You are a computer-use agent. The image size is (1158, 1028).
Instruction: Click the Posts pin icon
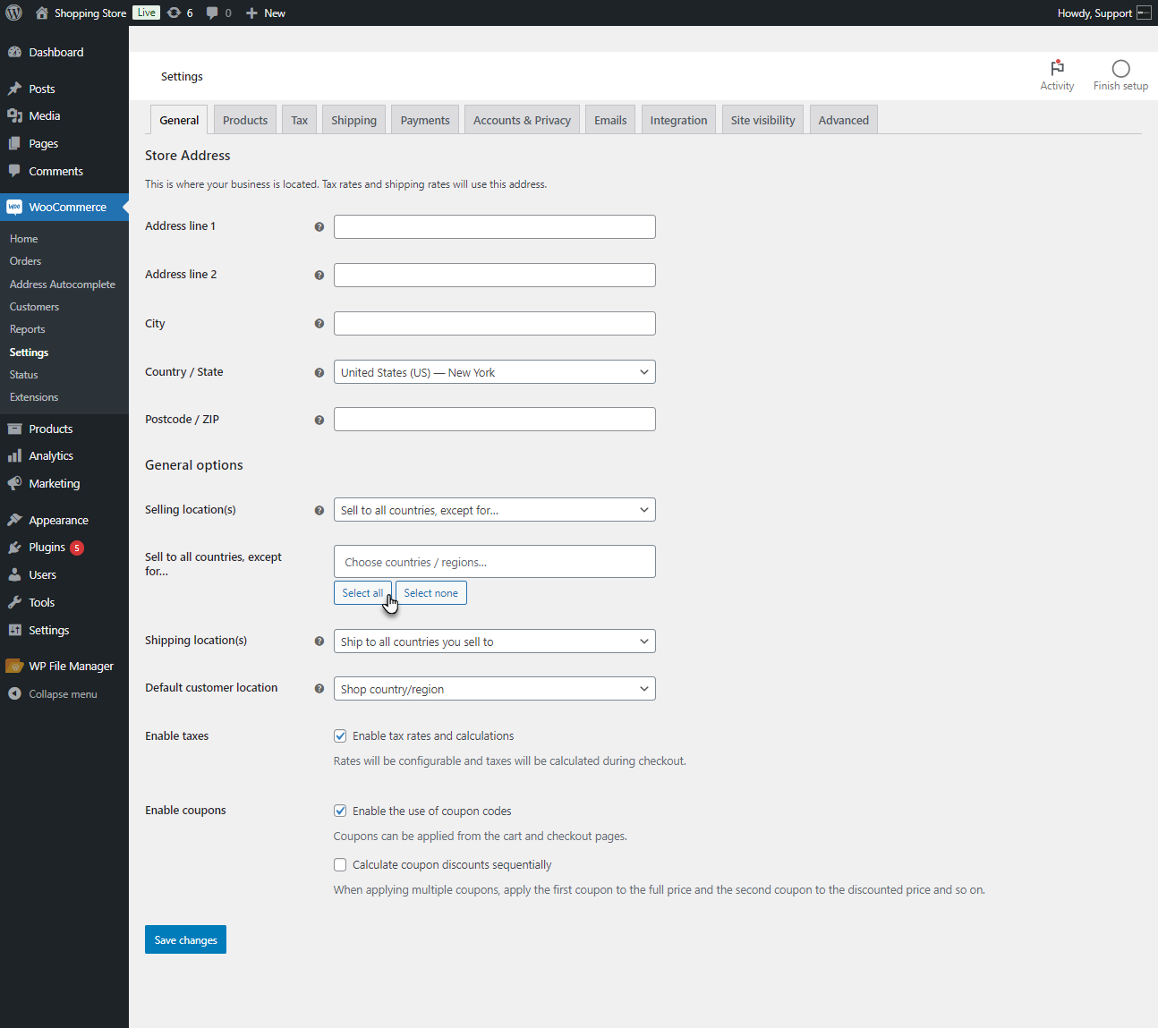14,89
